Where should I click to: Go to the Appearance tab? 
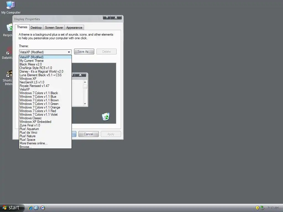tap(74, 28)
